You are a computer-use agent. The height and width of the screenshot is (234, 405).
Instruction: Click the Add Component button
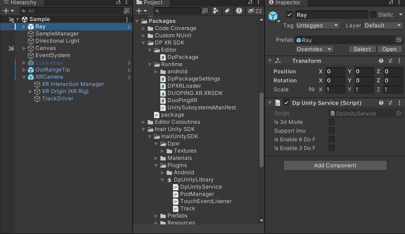[335, 165]
